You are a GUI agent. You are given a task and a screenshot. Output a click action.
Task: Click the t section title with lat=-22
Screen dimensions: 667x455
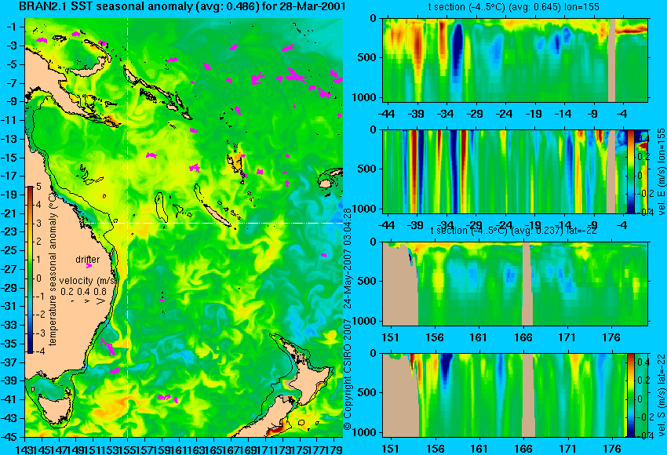[514, 231]
